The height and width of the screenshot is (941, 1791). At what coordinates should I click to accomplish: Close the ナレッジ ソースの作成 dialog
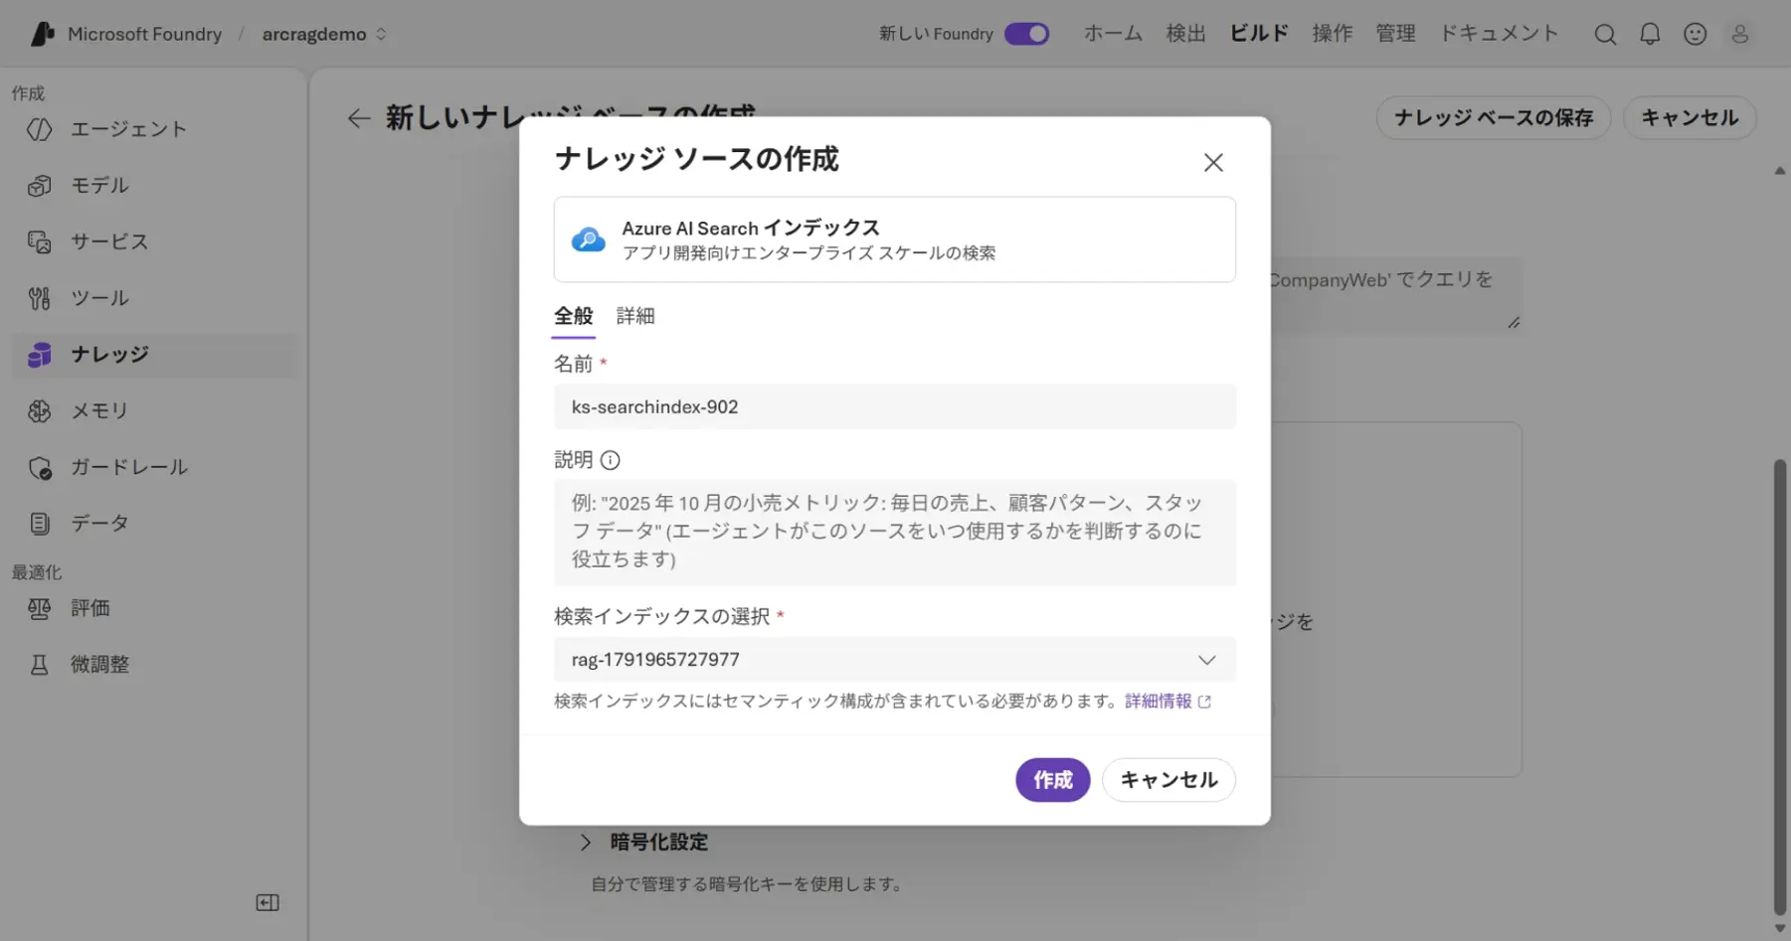point(1213,162)
